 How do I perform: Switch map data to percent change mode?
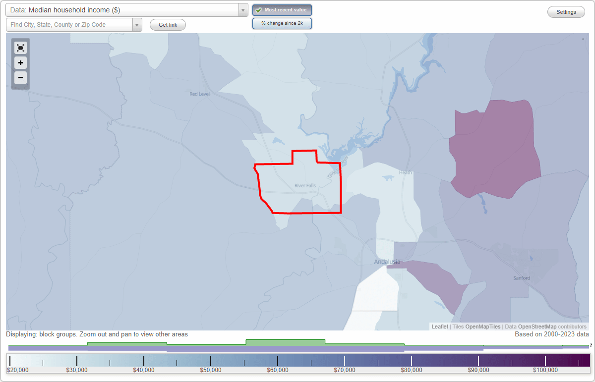(282, 23)
